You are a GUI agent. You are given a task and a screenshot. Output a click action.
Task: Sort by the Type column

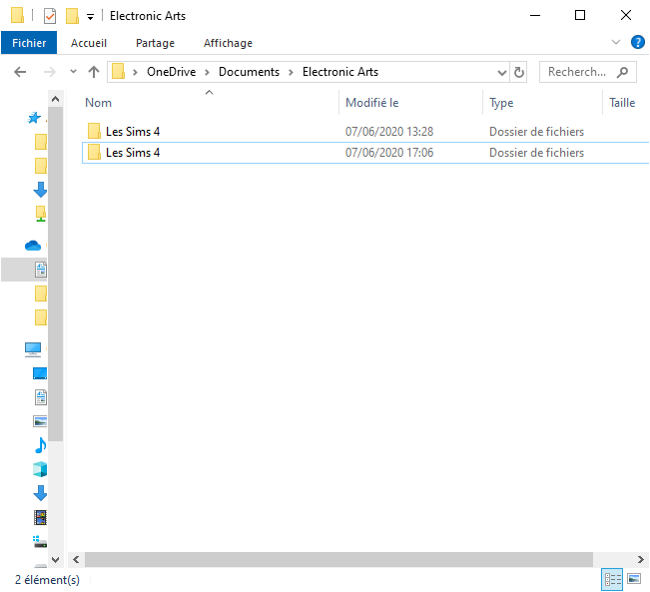pos(501,103)
